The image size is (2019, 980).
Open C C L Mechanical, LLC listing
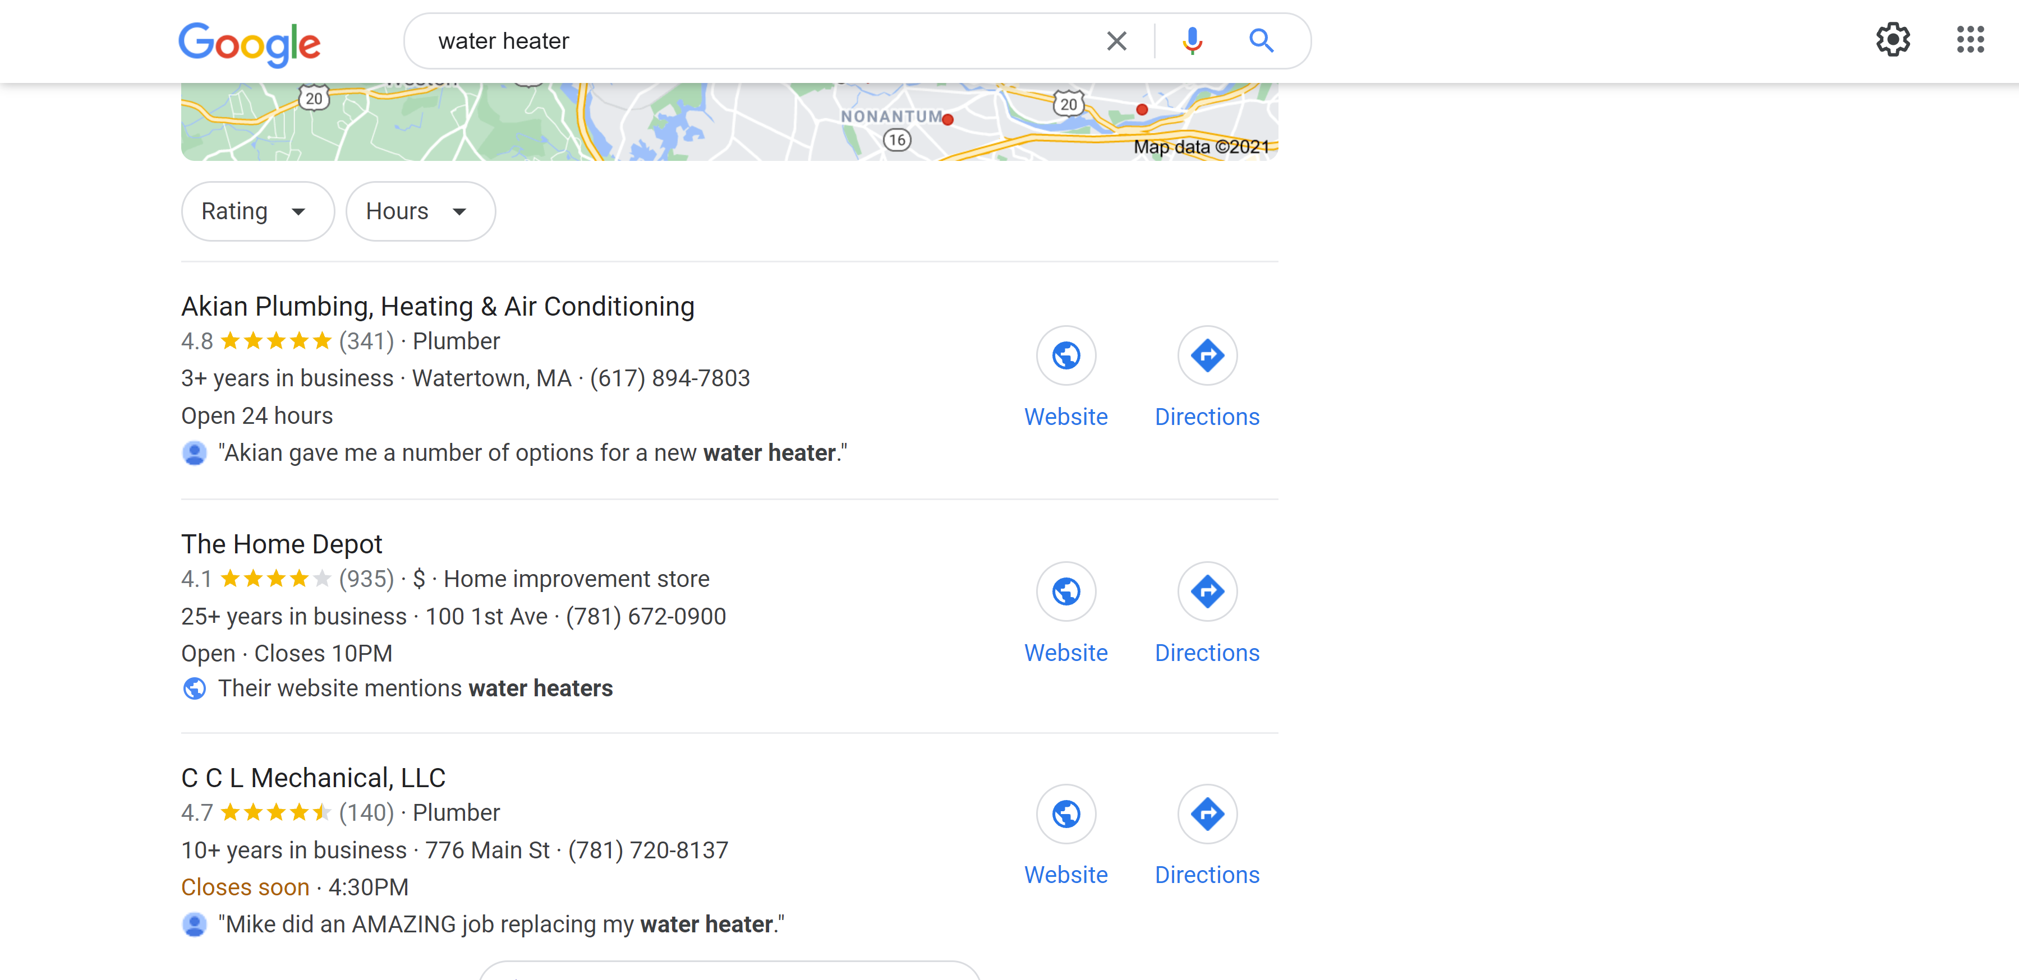click(314, 778)
